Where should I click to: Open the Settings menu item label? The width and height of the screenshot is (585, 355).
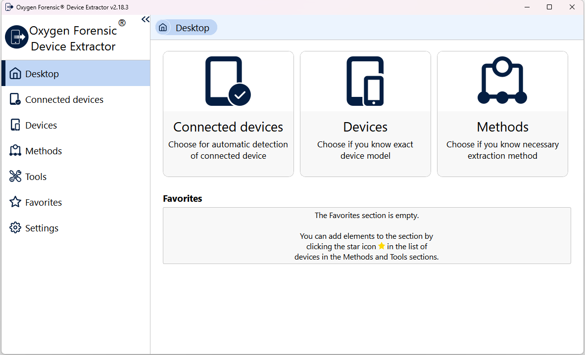point(42,228)
